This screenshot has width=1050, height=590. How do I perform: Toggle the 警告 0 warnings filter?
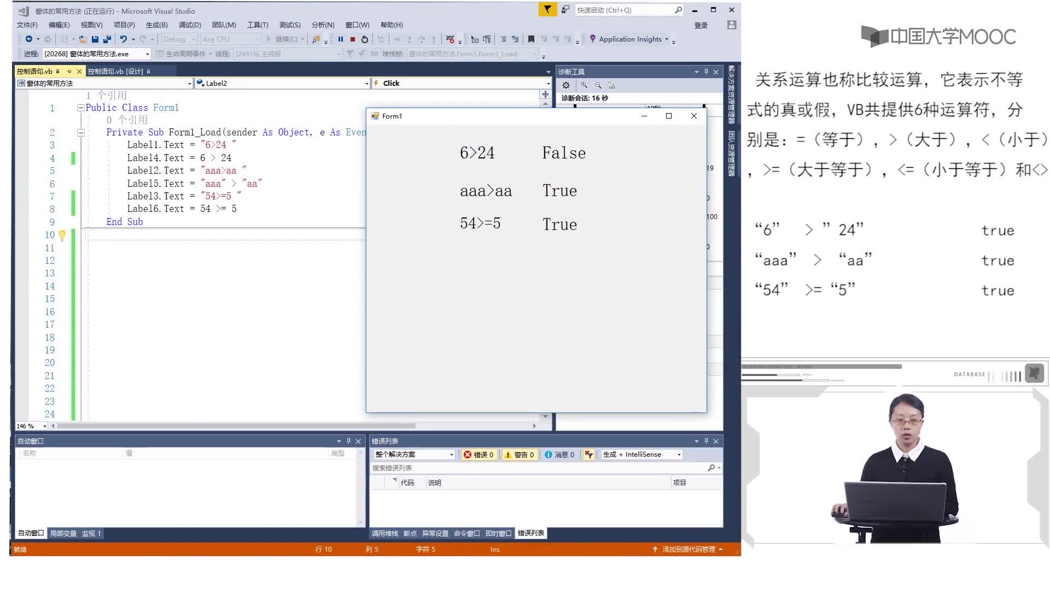pyautogui.click(x=519, y=455)
